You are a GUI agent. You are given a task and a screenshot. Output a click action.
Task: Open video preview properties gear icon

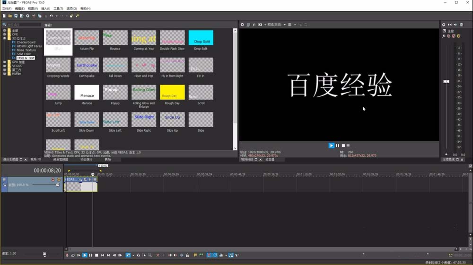(x=242, y=25)
